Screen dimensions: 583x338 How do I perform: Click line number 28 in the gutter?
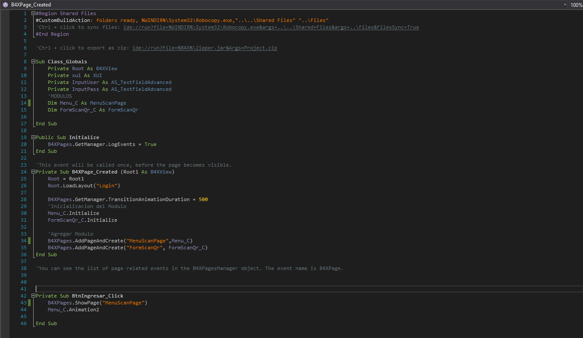click(x=24, y=199)
